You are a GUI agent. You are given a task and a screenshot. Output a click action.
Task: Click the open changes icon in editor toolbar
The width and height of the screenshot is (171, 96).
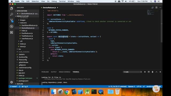[x=153, y=7]
